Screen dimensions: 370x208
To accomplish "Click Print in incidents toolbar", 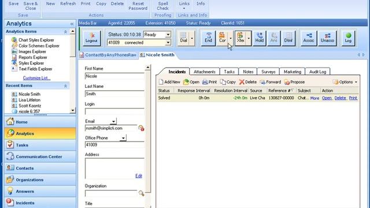I will [209, 82].
